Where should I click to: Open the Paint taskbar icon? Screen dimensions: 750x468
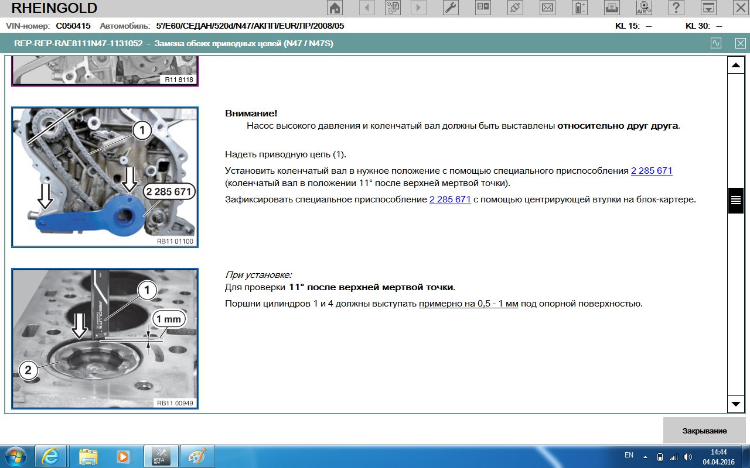196,456
